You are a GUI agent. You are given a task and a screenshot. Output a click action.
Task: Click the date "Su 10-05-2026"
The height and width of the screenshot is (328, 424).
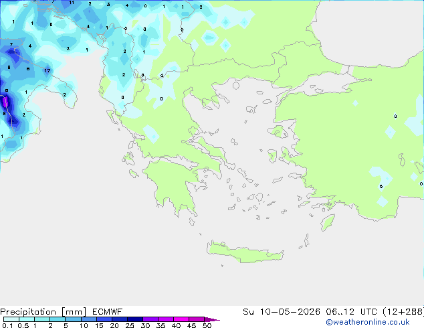pos(282,312)
